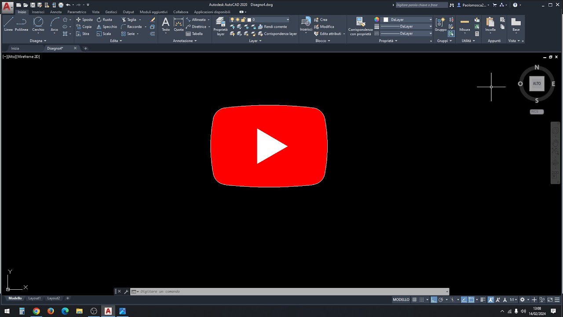Click the Testo text tool
The image size is (563, 317).
(165, 25)
